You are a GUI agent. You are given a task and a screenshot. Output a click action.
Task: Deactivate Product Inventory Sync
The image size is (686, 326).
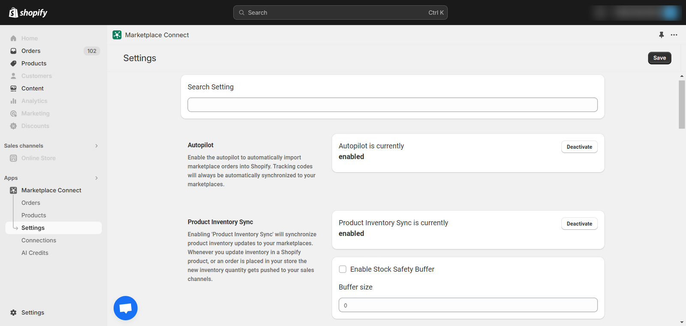[x=579, y=223]
